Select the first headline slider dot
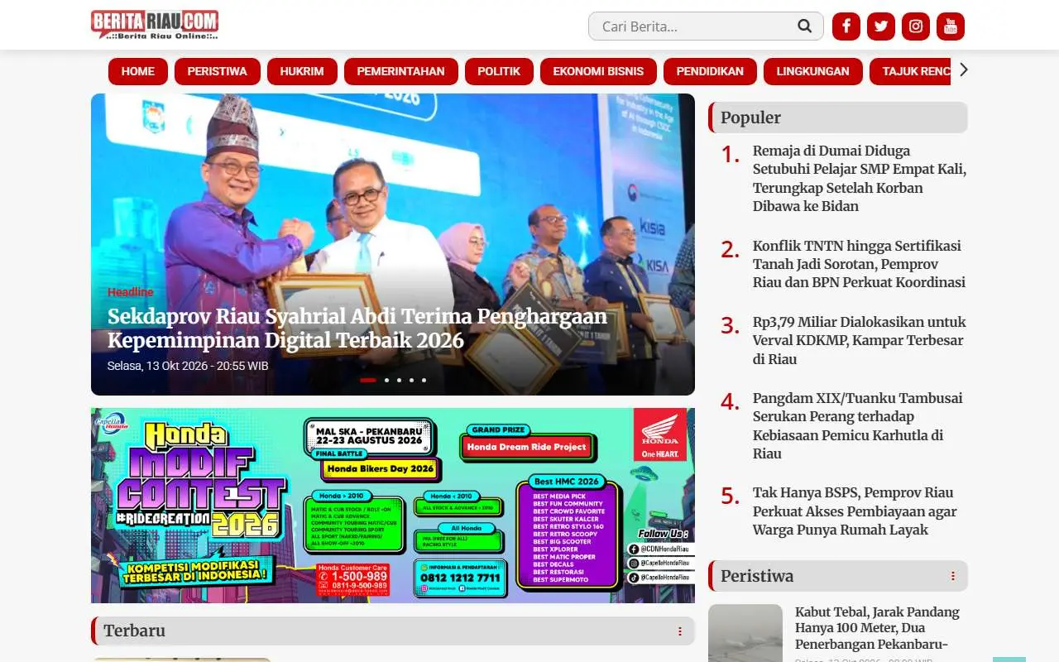The image size is (1059, 662). click(368, 380)
